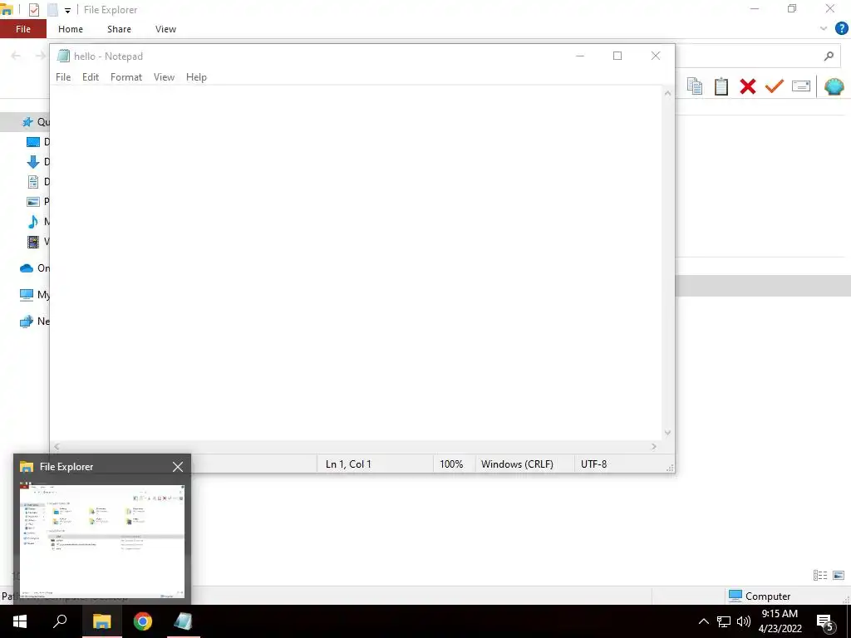Viewport: 851px width, 638px height.
Task: Click the orange checkmark icon in File Explorer
Action: pyautogui.click(x=774, y=86)
